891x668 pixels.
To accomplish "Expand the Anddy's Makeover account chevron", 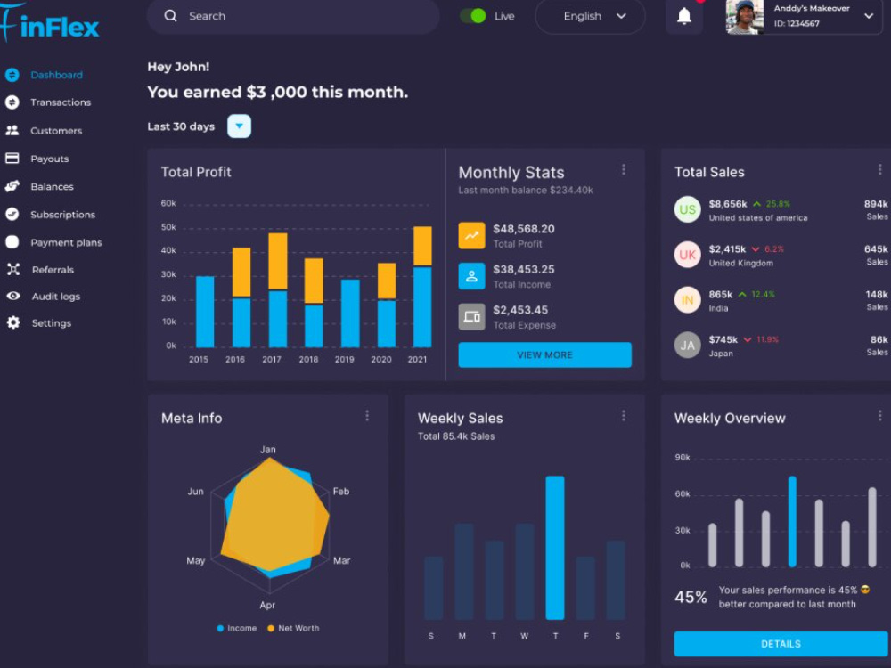I will pyautogui.click(x=869, y=16).
